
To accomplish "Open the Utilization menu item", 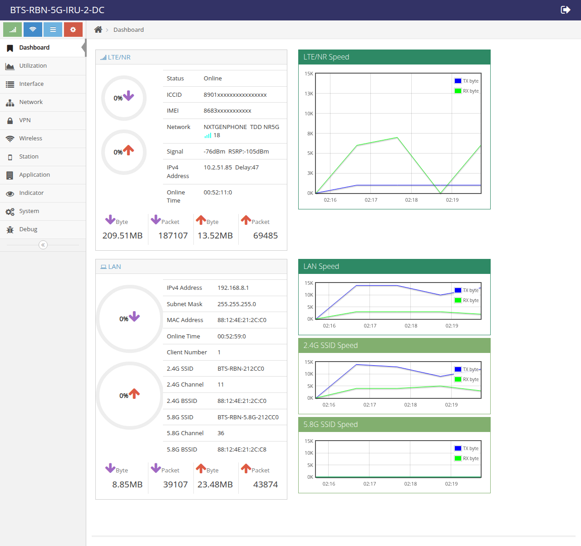I will [x=43, y=66].
